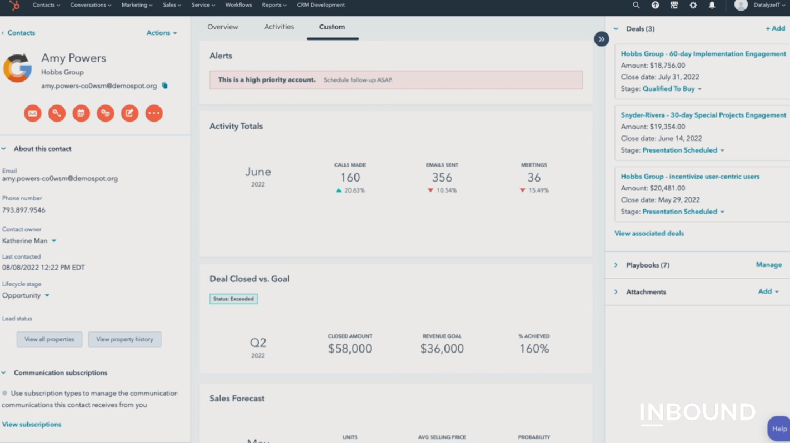Open the marketplace storefront icon

[674, 5]
